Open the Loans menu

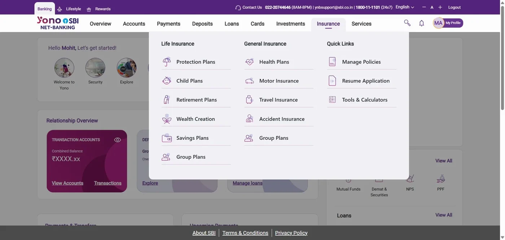pos(232,24)
